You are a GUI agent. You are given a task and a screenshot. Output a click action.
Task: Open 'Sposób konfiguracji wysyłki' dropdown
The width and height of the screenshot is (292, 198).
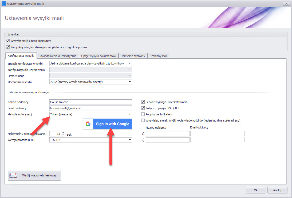click(130, 63)
